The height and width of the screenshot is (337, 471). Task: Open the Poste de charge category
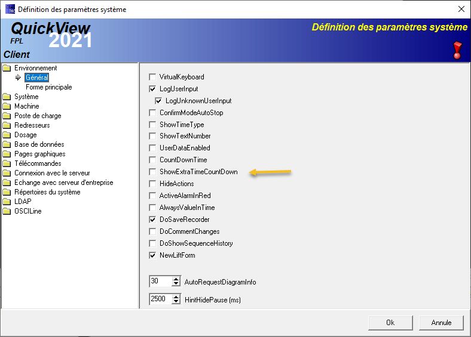point(38,116)
